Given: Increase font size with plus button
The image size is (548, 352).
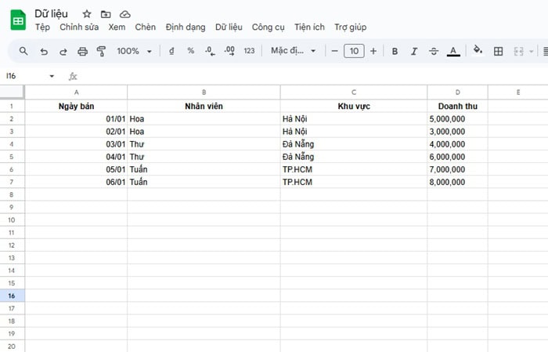Looking at the screenshot, I should (x=373, y=51).
